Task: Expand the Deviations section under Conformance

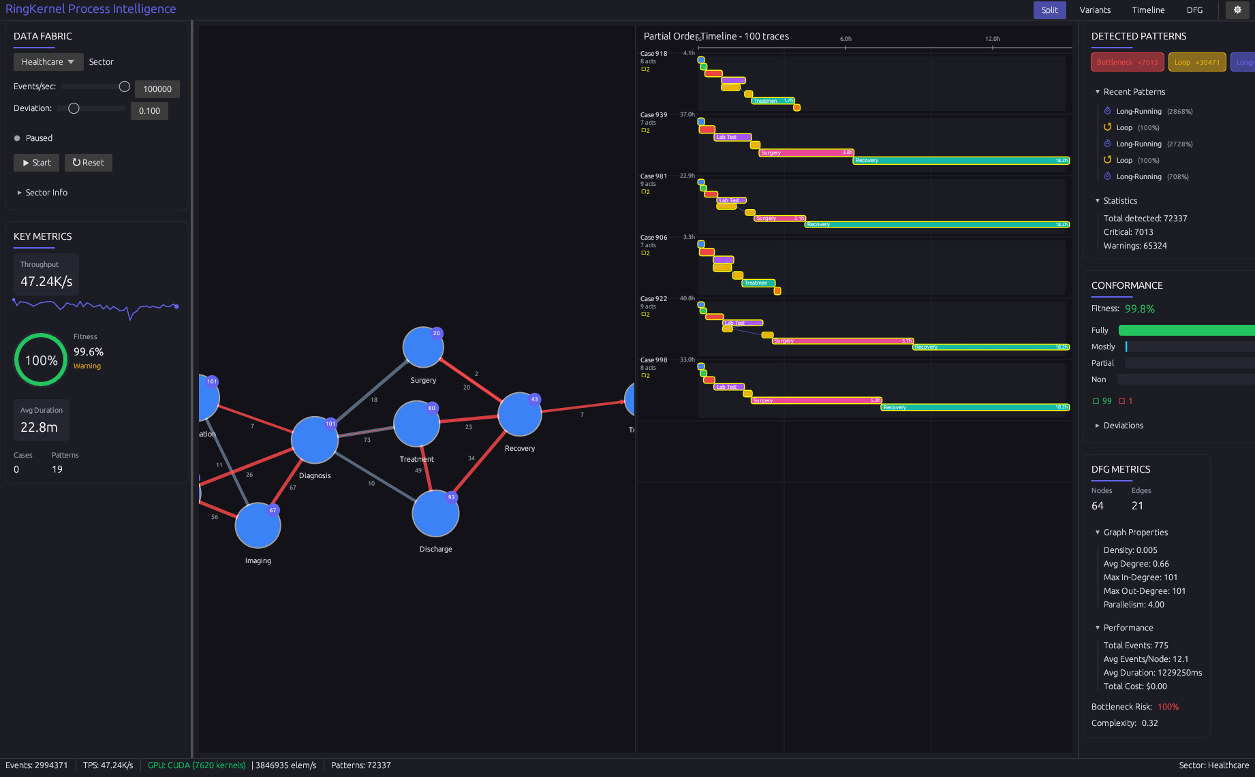Action: coord(1118,425)
